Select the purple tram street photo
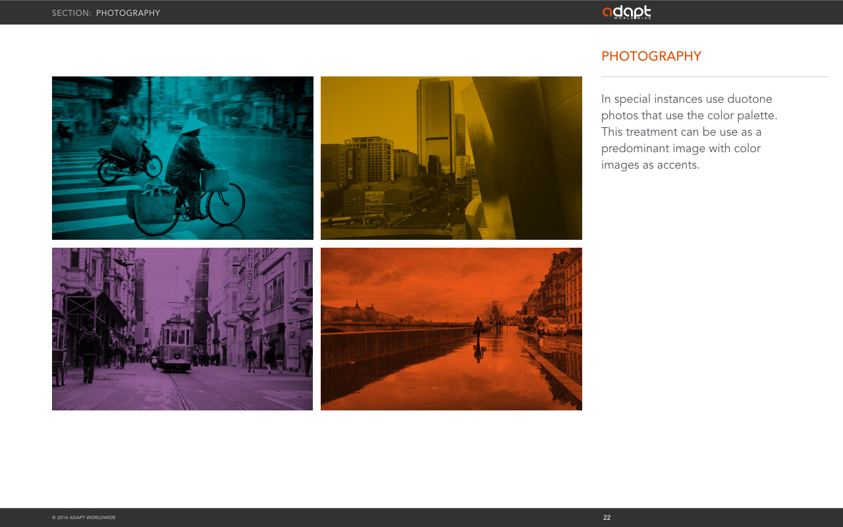Viewport: 843px width, 527px height. pyautogui.click(x=182, y=329)
